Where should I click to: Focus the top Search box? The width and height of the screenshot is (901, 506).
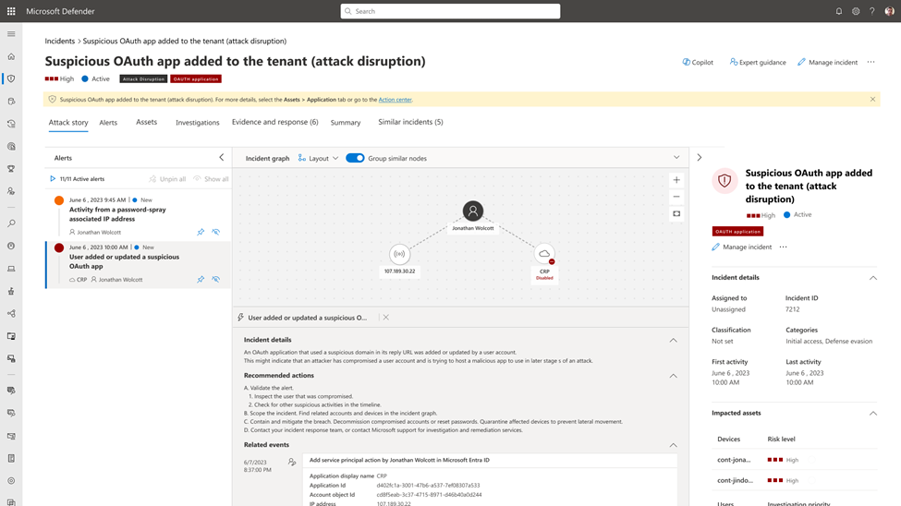point(450,11)
